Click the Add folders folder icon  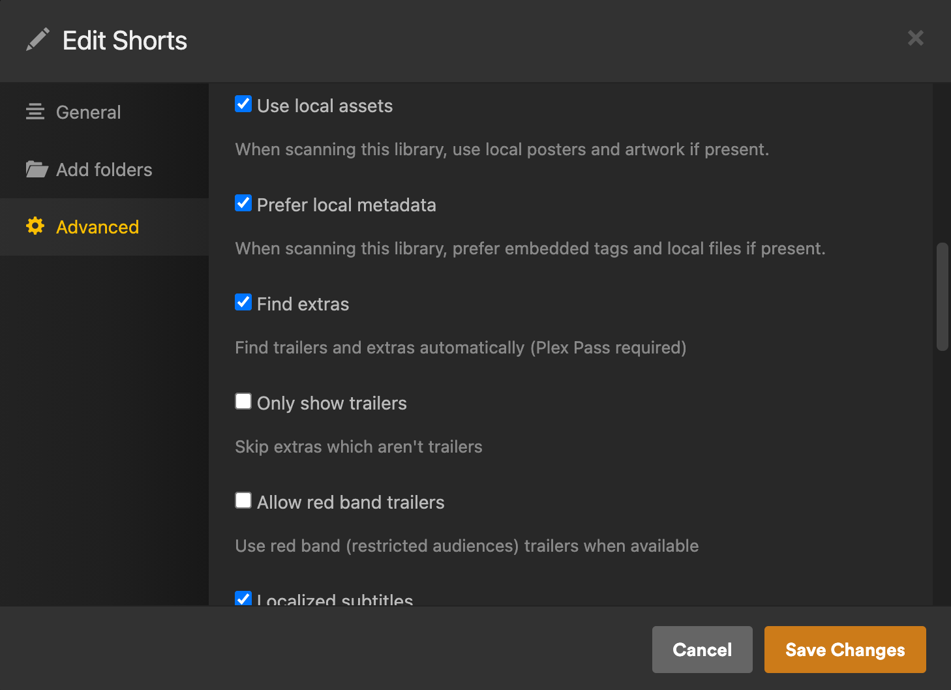tap(37, 170)
